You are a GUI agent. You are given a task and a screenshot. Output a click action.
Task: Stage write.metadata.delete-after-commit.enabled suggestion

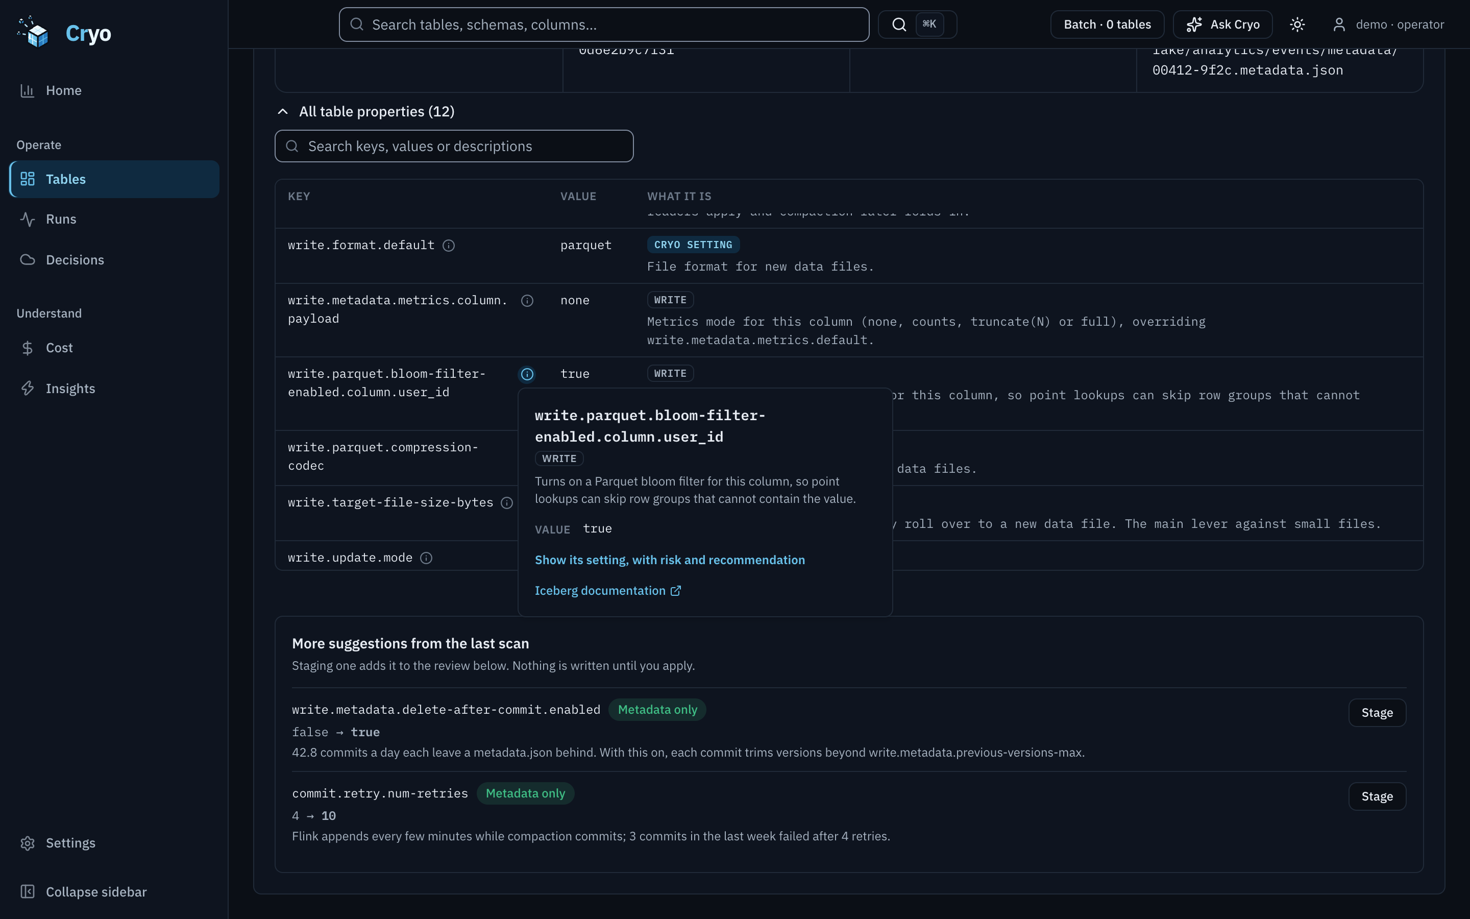point(1377,713)
